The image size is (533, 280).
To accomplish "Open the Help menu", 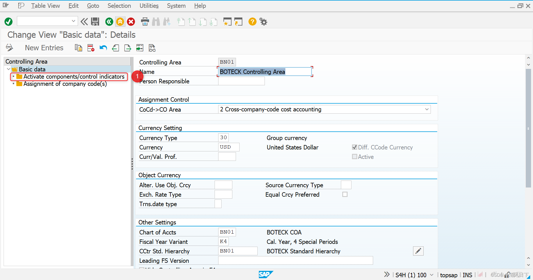I will [200, 6].
